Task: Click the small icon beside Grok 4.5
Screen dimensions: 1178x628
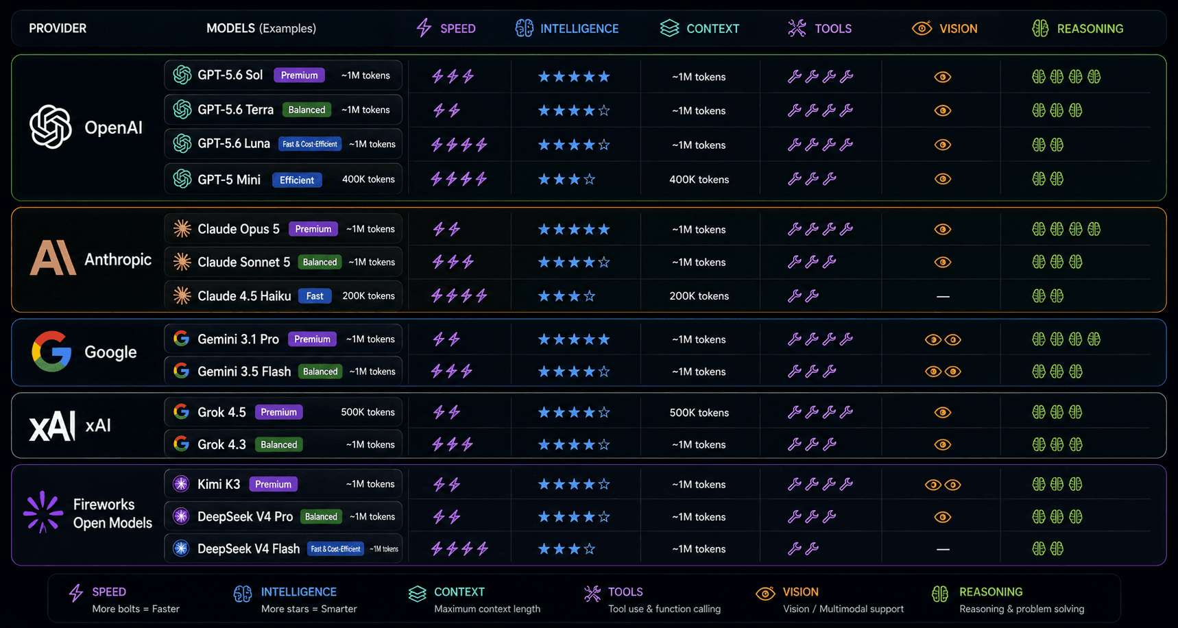Action: tap(182, 411)
